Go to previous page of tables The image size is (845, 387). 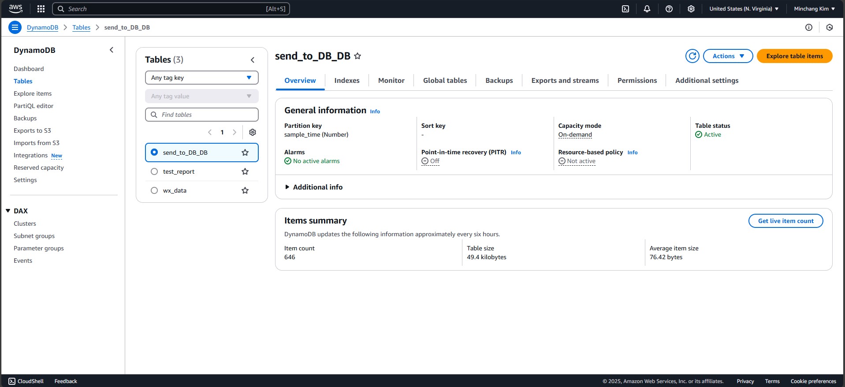coord(210,132)
